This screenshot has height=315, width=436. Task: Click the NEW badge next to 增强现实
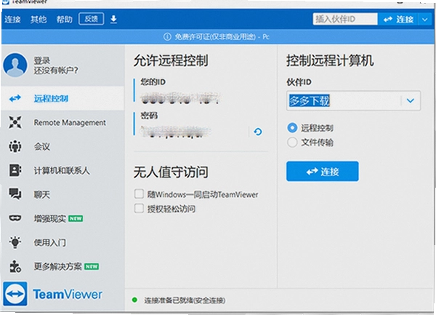76,218
